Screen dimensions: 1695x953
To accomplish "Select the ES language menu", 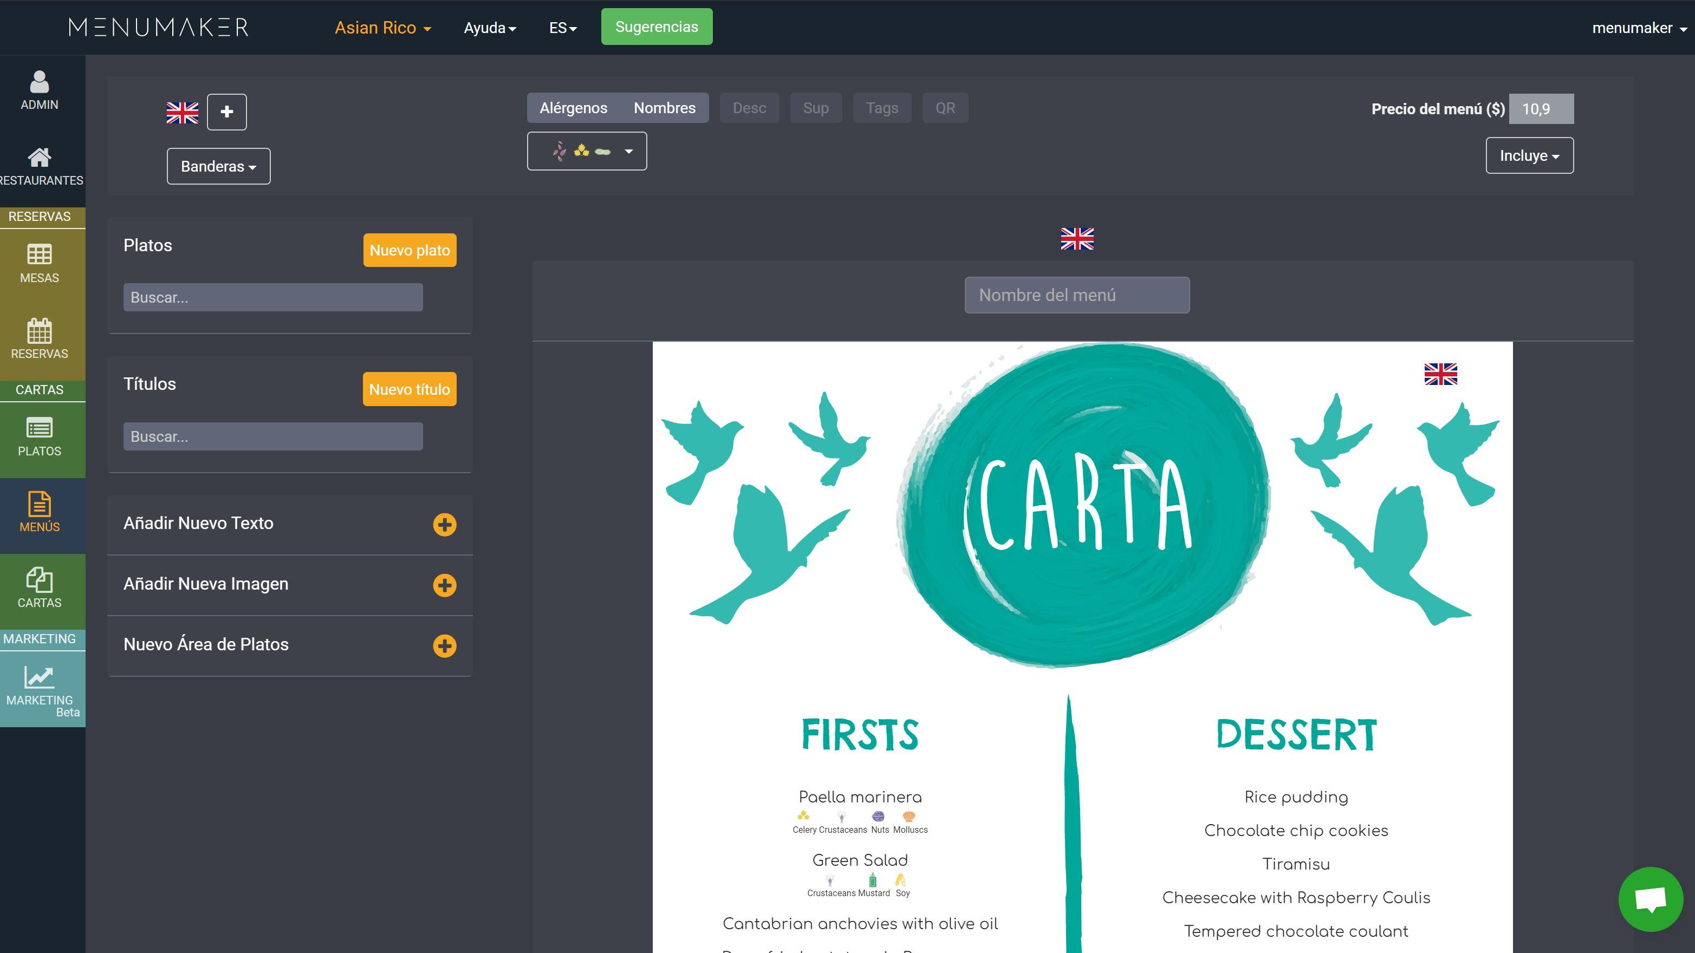I will 563,25.
